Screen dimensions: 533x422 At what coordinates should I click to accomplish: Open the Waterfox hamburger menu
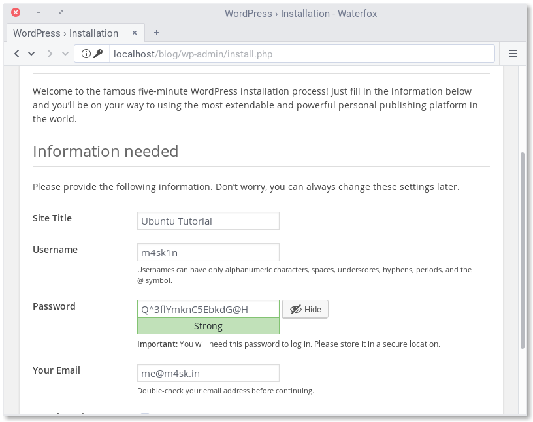[513, 54]
